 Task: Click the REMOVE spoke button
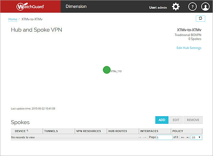coord(193,120)
